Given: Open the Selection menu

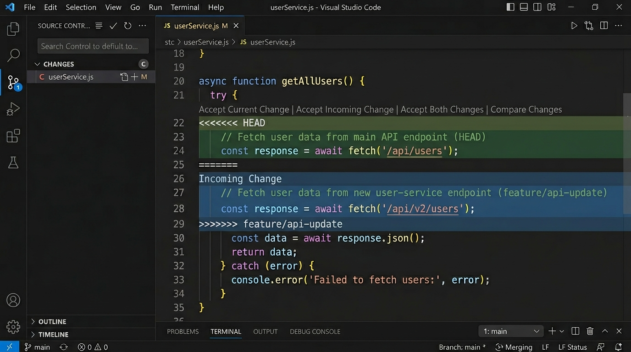Looking at the screenshot, I should click(x=81, y=7).
